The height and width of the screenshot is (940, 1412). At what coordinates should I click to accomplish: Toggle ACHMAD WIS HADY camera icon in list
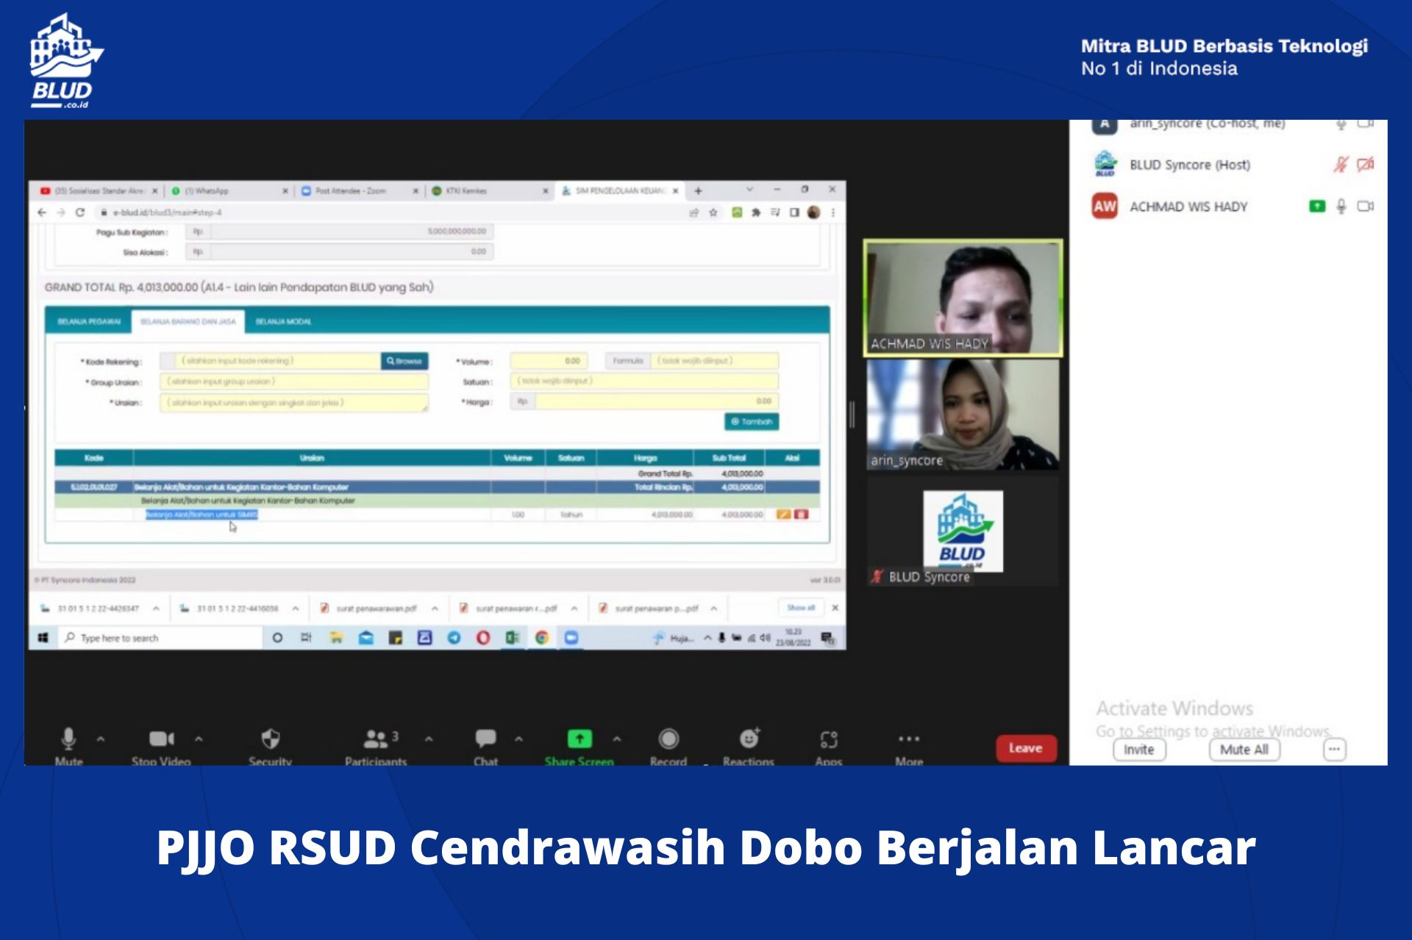tap(1366, 207)
